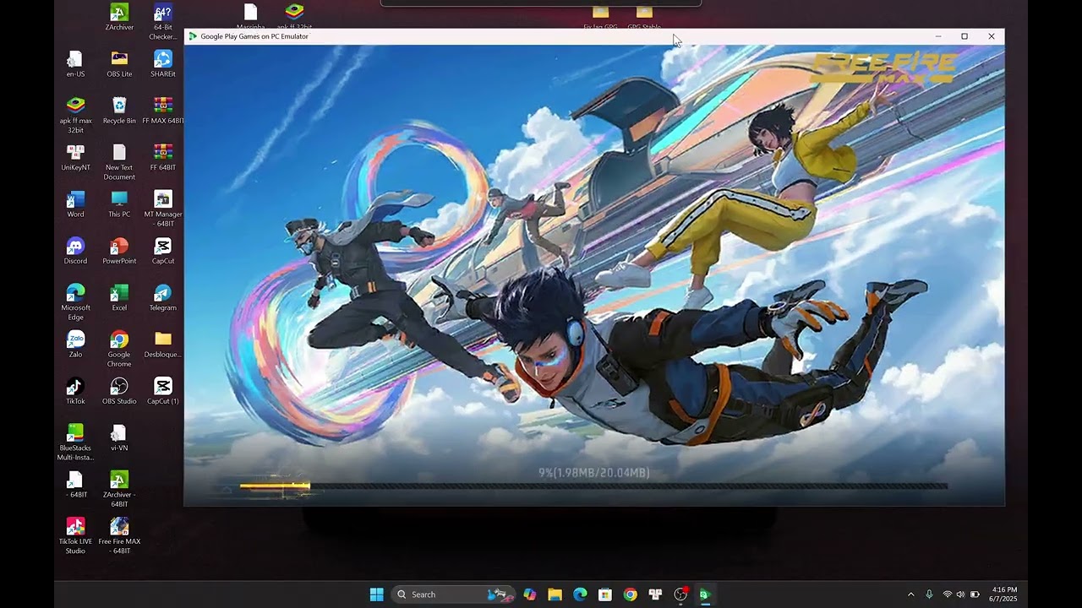Open File Explorer from the taskbar
This screenshot has height=608, width=1082.
pos(555,594)
